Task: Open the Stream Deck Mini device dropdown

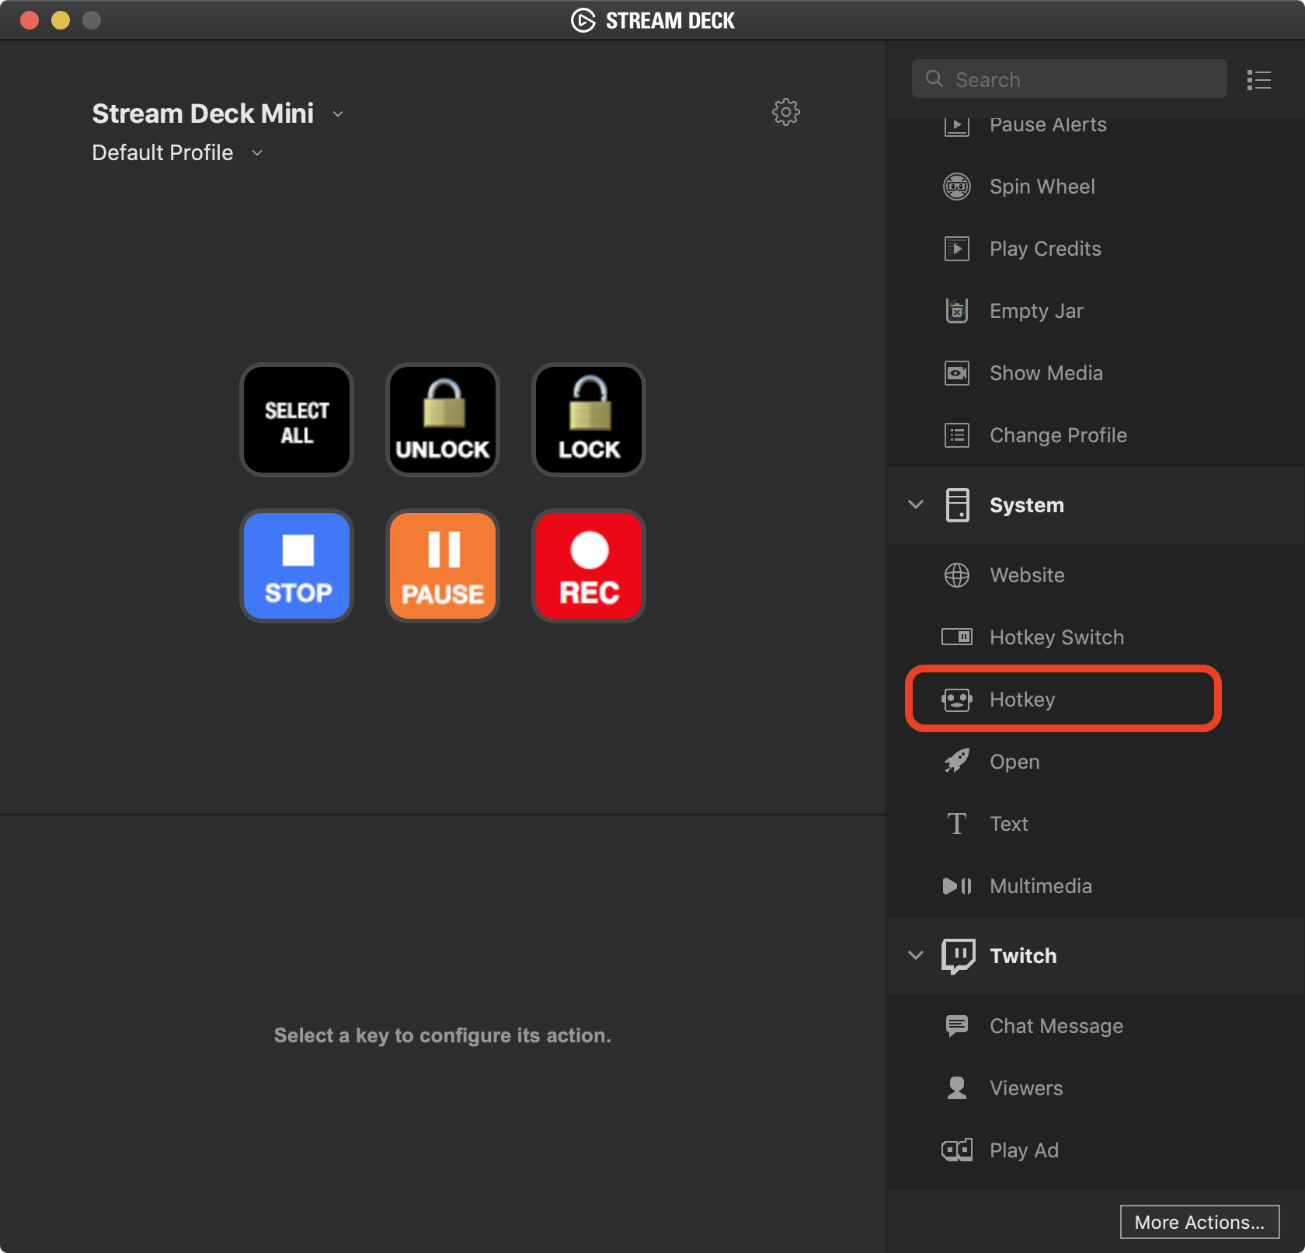Action: tap(338, 114)
